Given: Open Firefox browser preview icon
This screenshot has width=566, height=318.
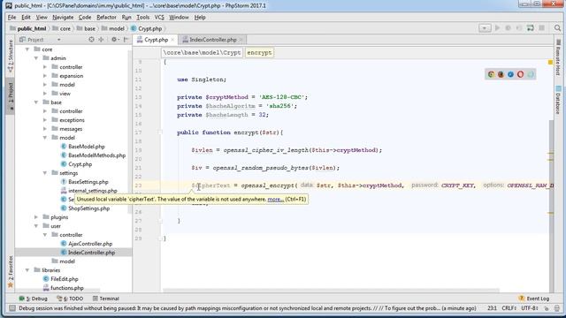Looking at the screenshot, I should [501, 74].
